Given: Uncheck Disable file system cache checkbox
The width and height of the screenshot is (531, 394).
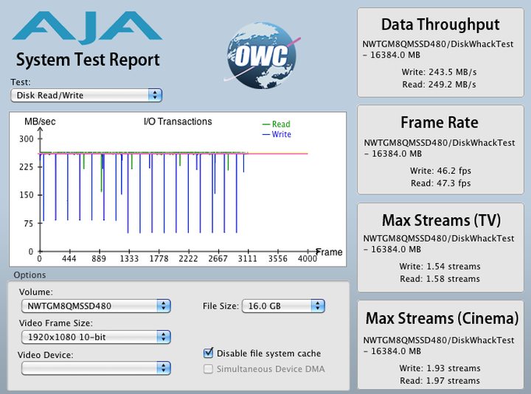Looking at the screenshot, I should (209, 353).
